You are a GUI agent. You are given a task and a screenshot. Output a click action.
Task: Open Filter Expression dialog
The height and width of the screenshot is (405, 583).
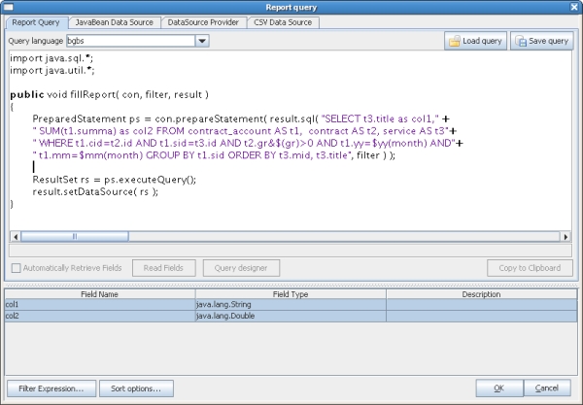[51, 388]
